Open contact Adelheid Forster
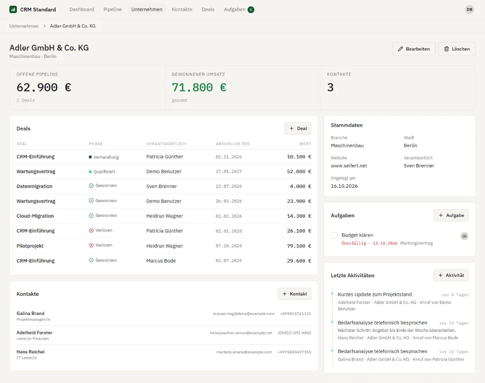Image resolution: width=485 pixels, height=383 pixels. (x=34, y=333)
